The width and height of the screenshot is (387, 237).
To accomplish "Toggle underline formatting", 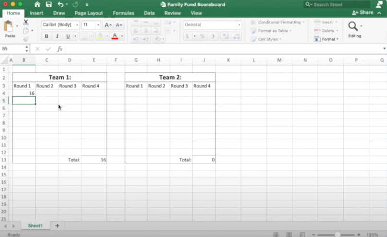I will click(x=68, y=36).
